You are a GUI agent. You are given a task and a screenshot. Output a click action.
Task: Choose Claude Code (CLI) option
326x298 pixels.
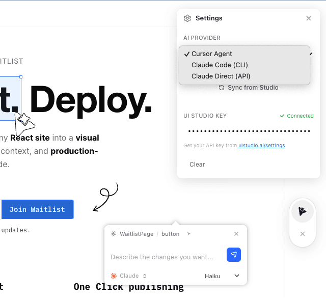tap(220, 65)
